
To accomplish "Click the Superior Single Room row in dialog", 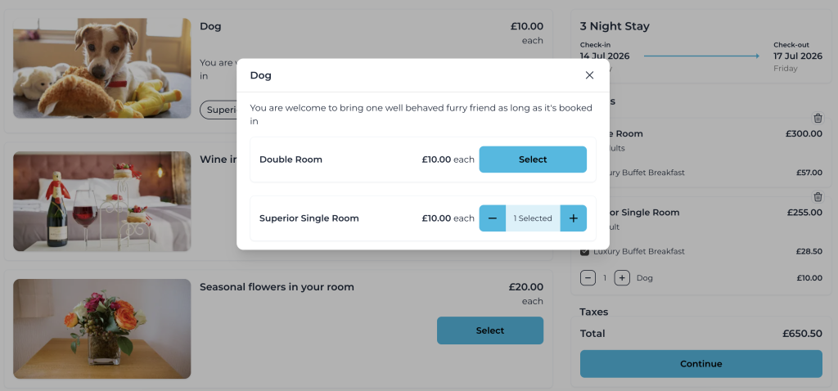I will coord(309,218).
